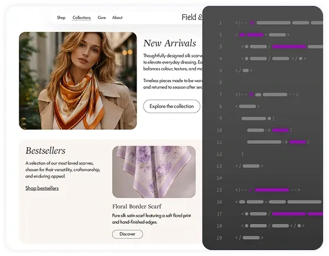Open the Collections nav item
The width and height of the screenshot is (329, 256).
(82, 18)
